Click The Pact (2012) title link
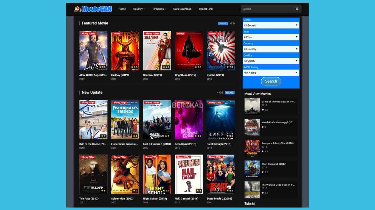 (88, 199)
